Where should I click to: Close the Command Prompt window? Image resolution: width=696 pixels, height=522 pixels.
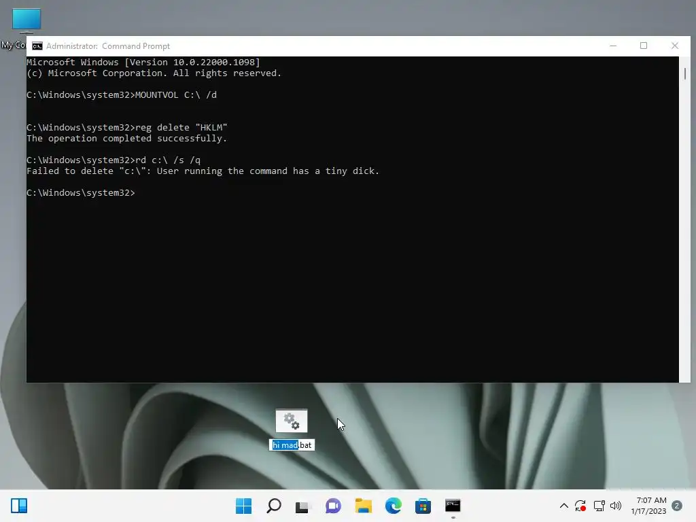point(675,46)
